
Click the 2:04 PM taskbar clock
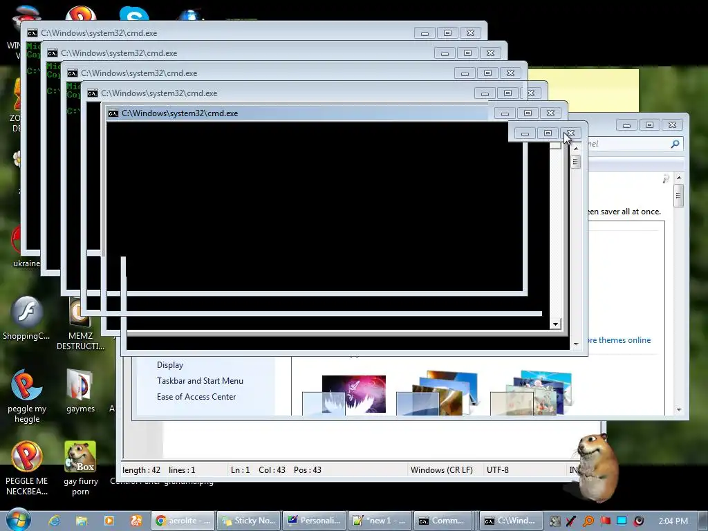(673, 521)
